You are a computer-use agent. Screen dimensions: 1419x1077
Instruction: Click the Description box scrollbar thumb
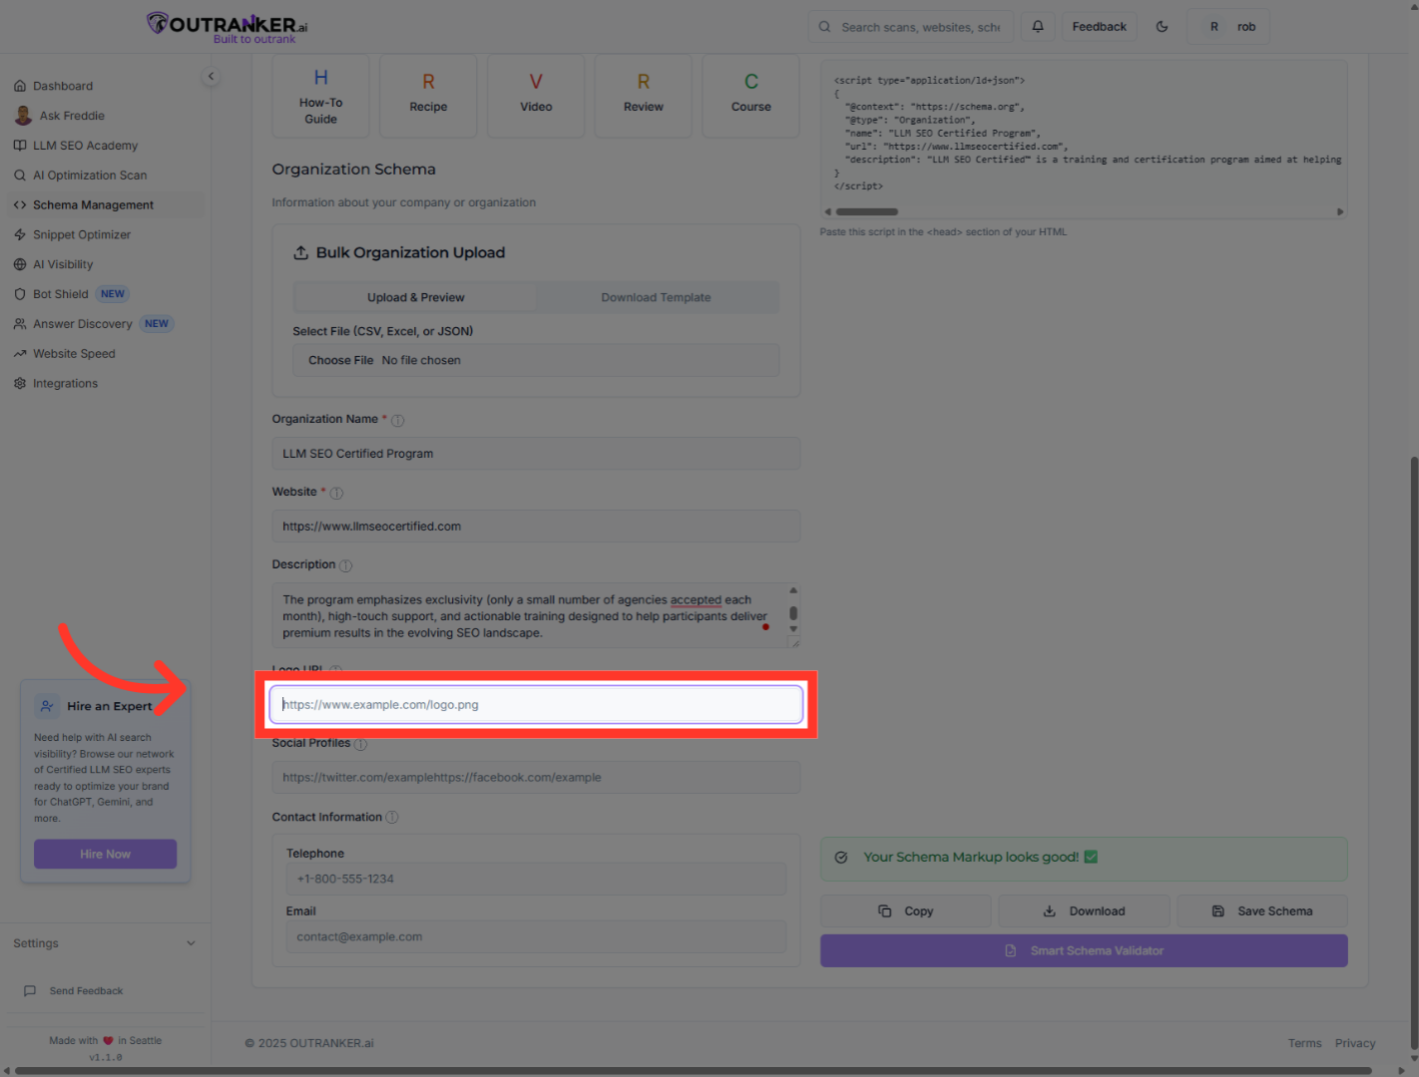[x=793, y=613]
